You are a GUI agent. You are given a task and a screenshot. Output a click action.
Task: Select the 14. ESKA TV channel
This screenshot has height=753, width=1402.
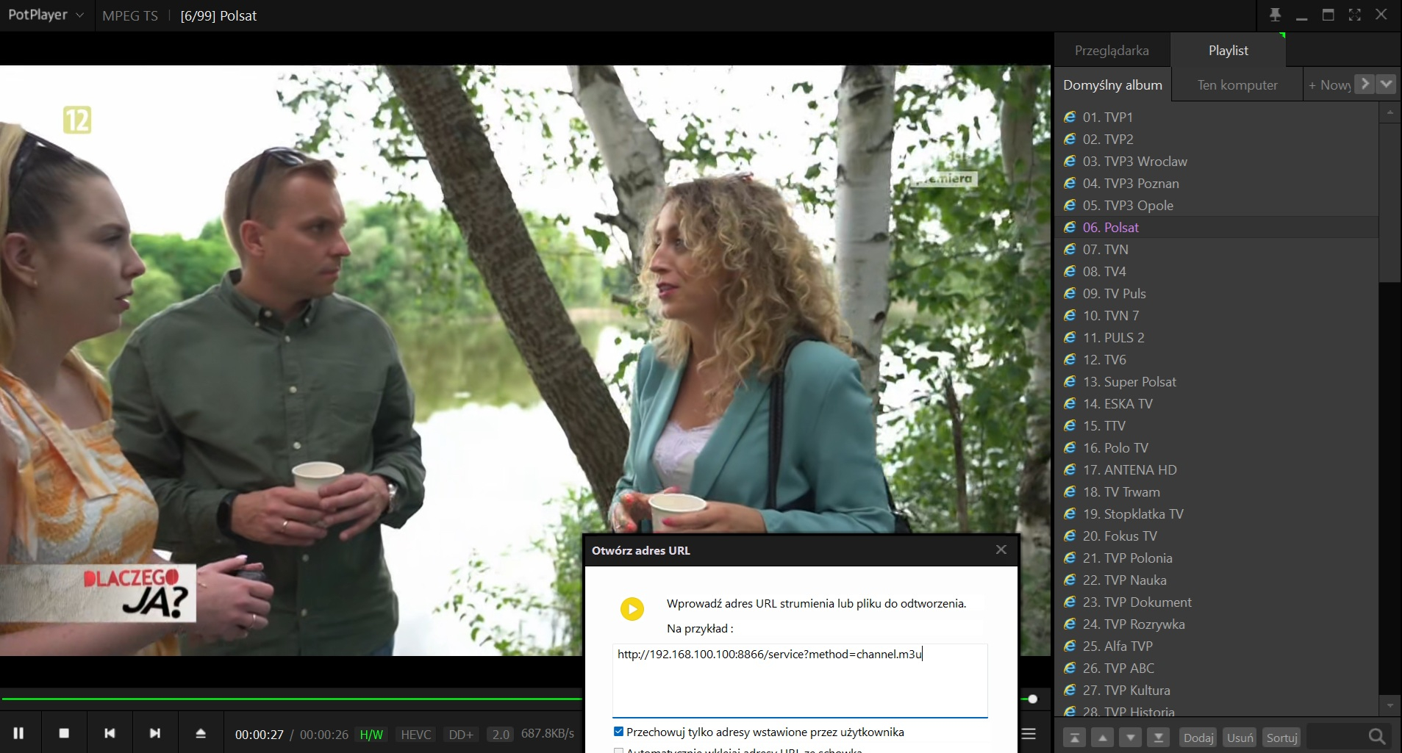[x=1217, y=403]
